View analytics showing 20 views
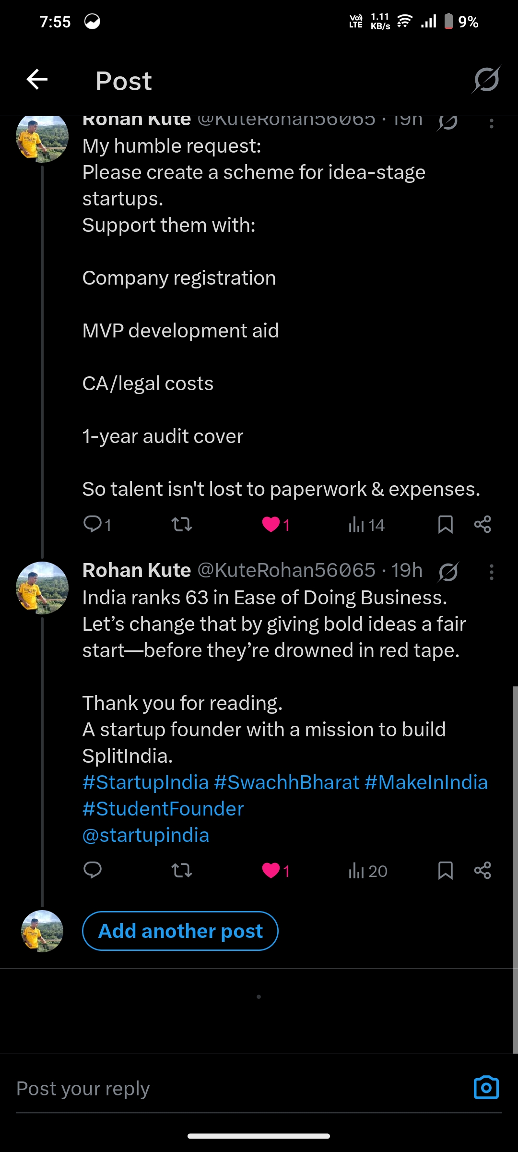This screenshot has width=518, height=1152. click(368, 871)
